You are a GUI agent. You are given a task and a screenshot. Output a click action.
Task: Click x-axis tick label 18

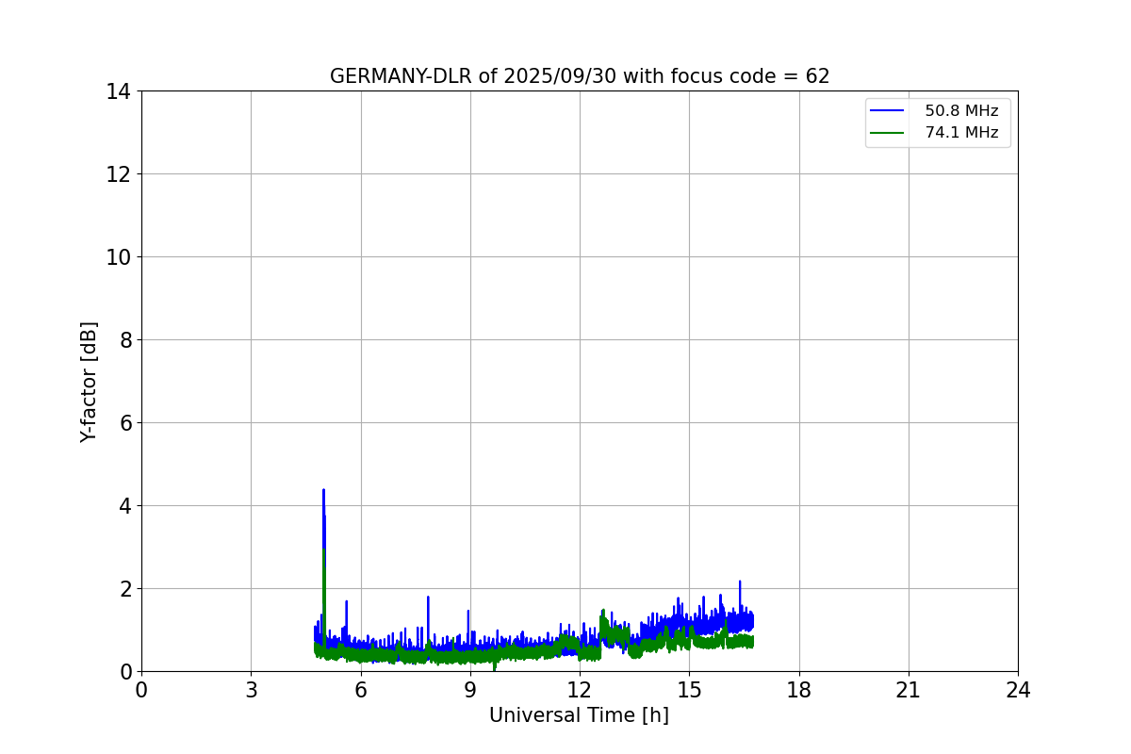[799, 690]
